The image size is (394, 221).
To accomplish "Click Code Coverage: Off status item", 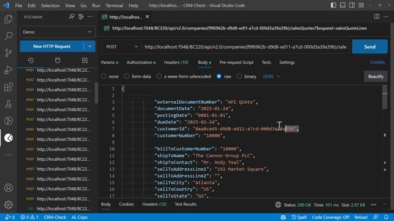I will pyautogui.click(x=331, y=217).
